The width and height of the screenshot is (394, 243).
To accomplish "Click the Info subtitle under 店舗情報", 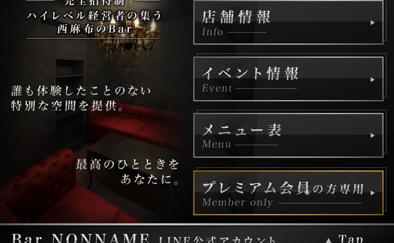I will [x=212, y=32].
